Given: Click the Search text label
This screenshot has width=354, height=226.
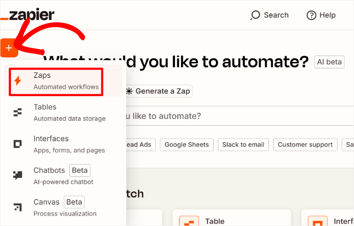Looking at the screenshot, I should [x=276, y=15].
